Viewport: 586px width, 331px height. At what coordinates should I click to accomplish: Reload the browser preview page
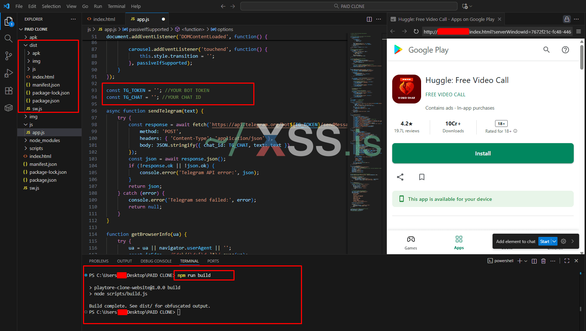pos(416,31)
